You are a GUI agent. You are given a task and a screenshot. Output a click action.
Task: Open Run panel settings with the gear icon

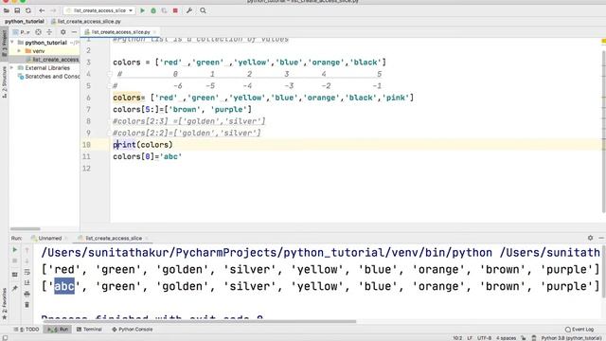(x=590, y=238)
